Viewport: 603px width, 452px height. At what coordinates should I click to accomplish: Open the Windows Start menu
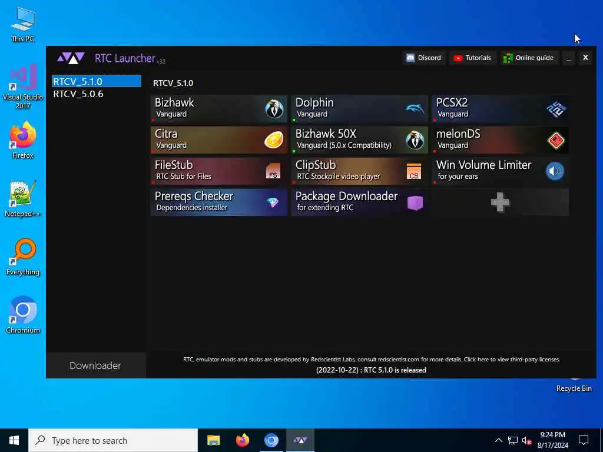[x=14, y=440]
